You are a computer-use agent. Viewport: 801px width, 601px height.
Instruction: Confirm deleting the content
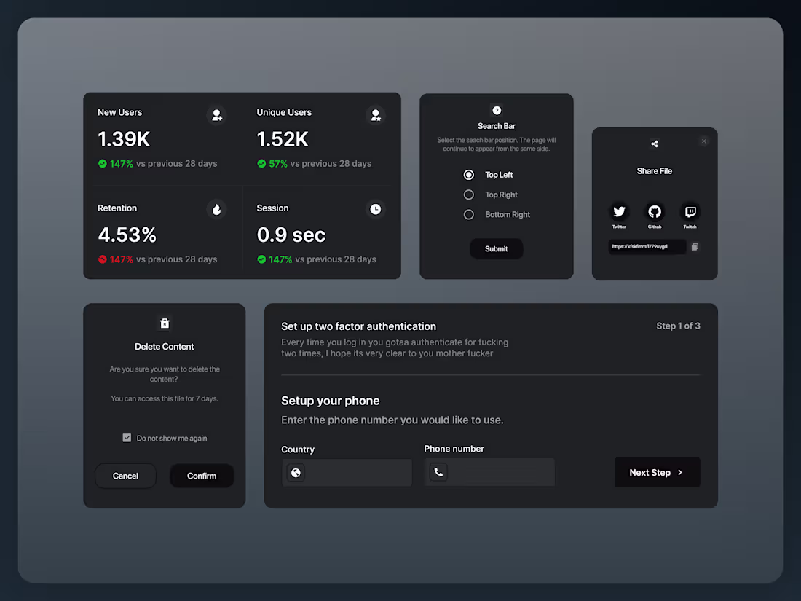[x=202, y=476]
